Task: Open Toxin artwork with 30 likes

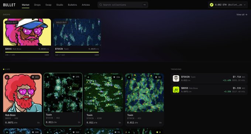Action: coord(144,93)
